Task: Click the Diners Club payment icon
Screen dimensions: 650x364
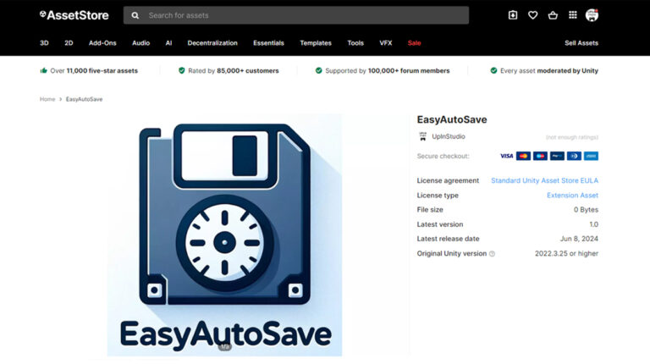Action: point(574,156)
